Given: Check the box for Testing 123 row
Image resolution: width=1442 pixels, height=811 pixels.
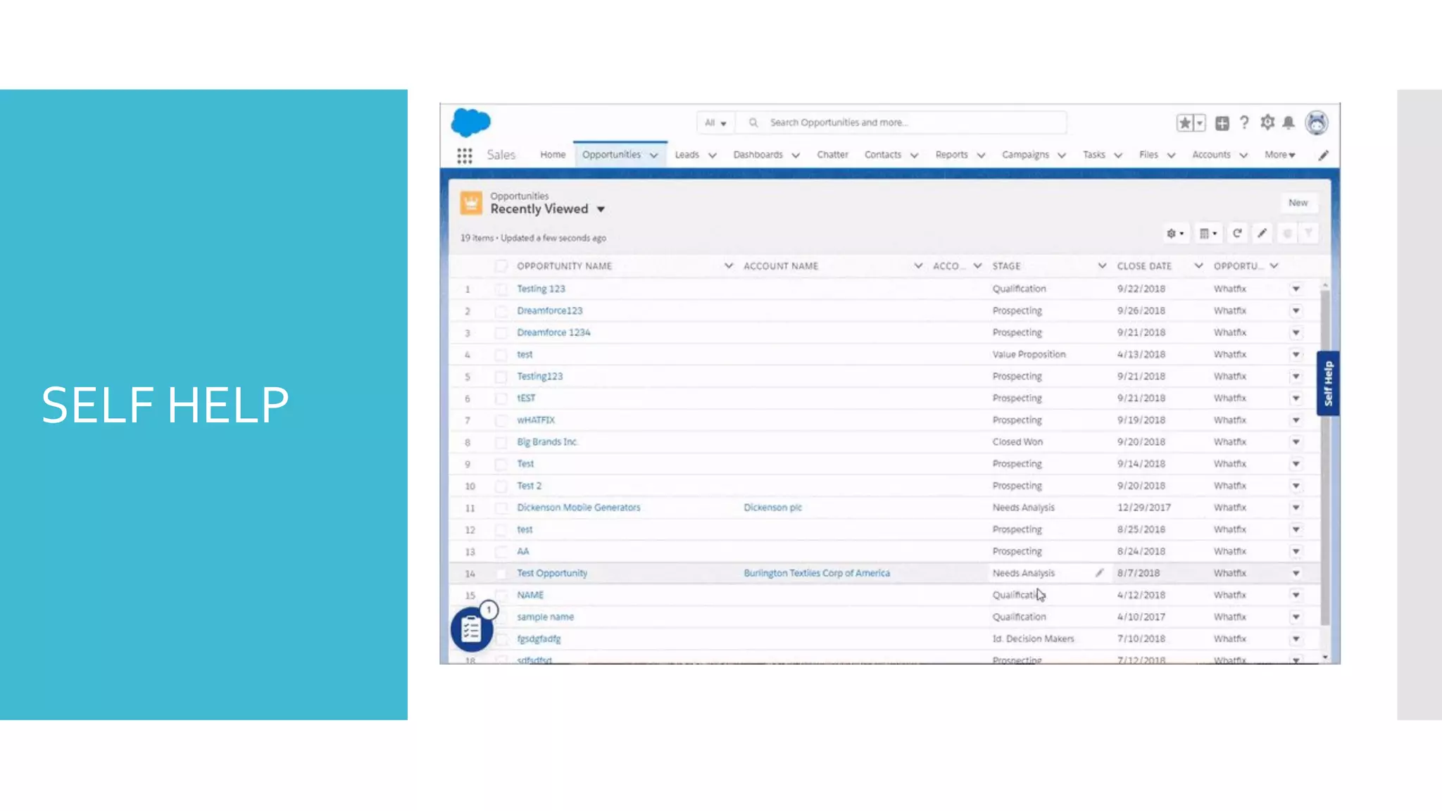Looking at the screenshot, I should tap(501, 289).
